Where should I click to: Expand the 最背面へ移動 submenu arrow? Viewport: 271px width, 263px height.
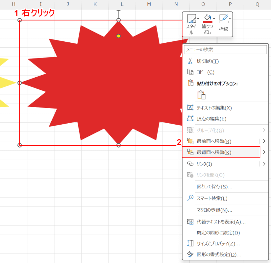click(264, 152)
